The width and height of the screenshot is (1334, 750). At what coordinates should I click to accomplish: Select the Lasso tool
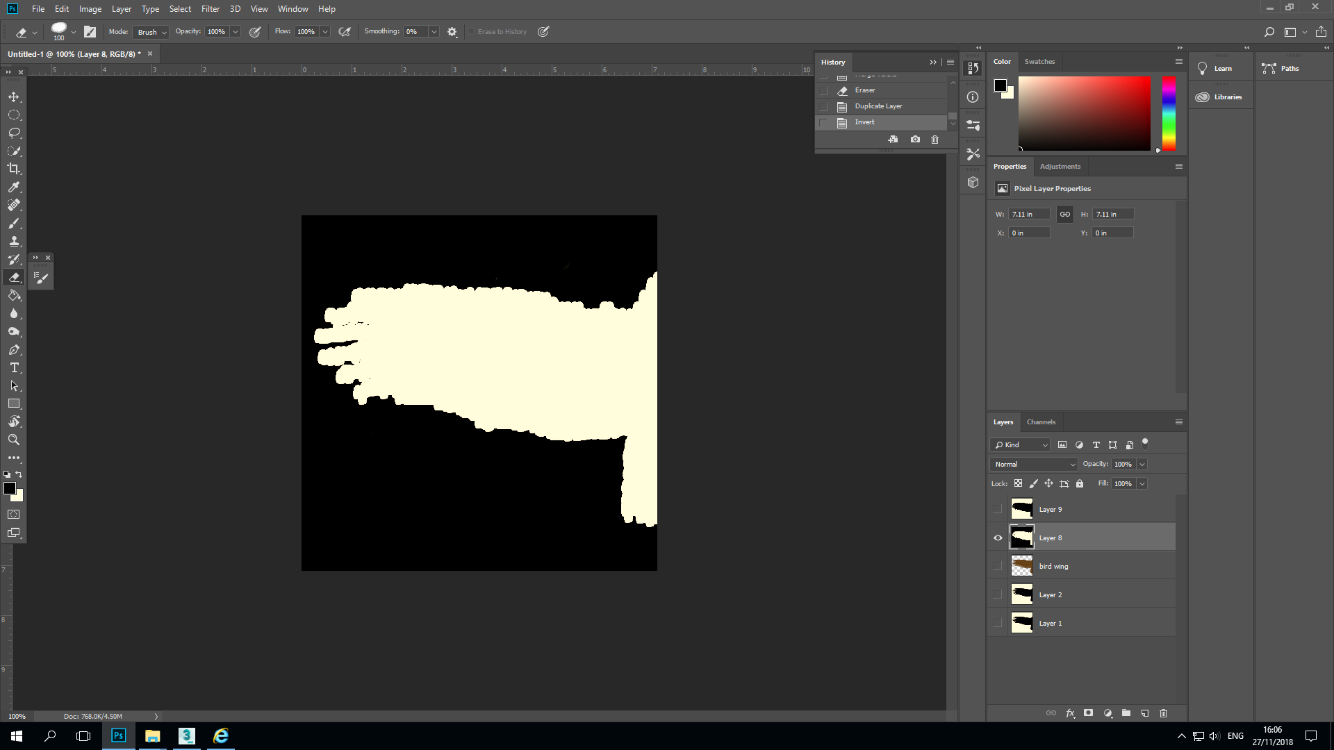(14, 133)
